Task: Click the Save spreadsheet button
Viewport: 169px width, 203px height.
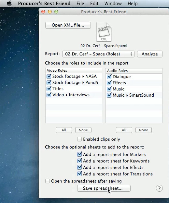Action: click(x=104, y=188)
